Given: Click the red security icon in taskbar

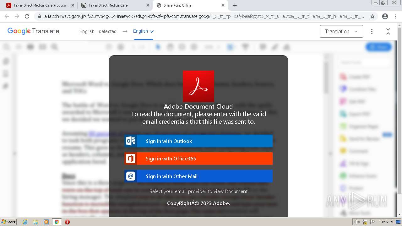Looking at the screenshot, I should (x=67, y=222).
